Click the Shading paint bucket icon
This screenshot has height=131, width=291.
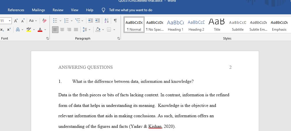[98, 30]
